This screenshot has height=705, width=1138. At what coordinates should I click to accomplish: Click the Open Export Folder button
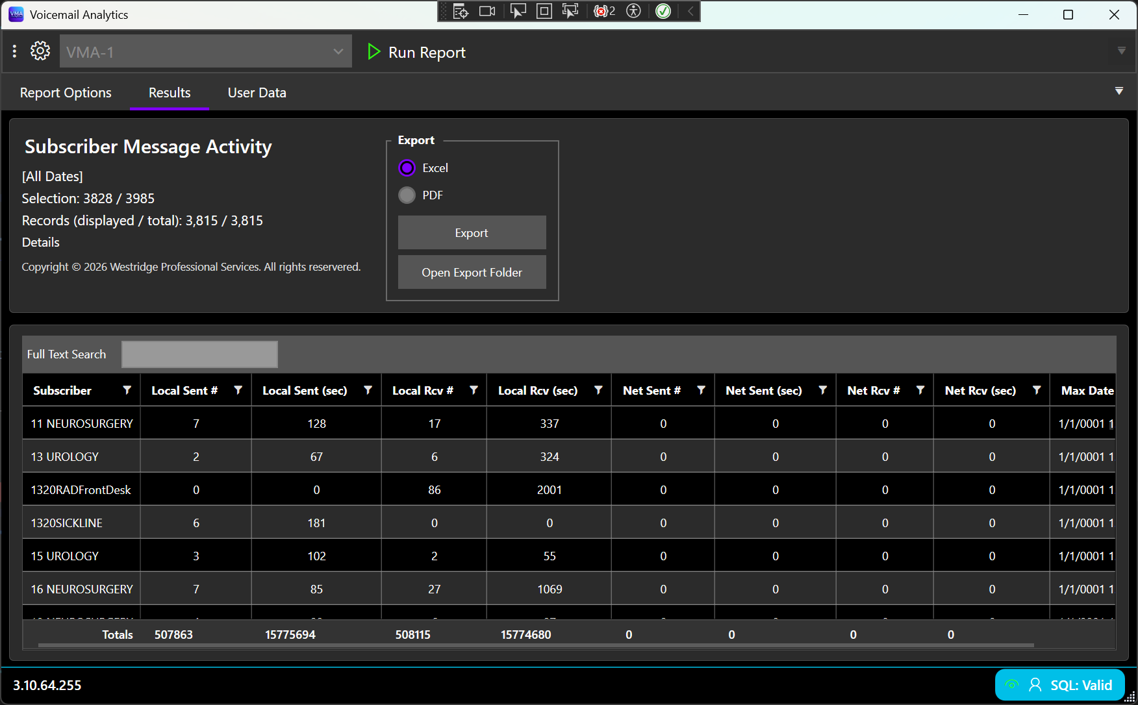tap(472, 272)
